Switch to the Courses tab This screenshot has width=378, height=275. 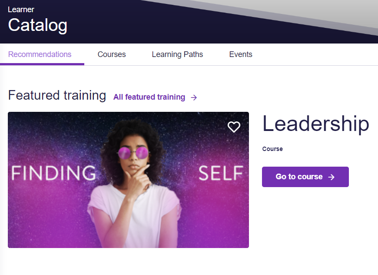112,54
